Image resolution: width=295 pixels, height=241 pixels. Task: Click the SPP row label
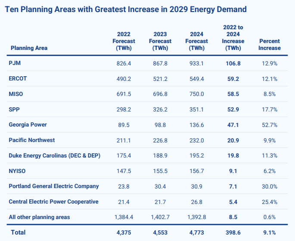pyautogui.click(x=14, y=109)
